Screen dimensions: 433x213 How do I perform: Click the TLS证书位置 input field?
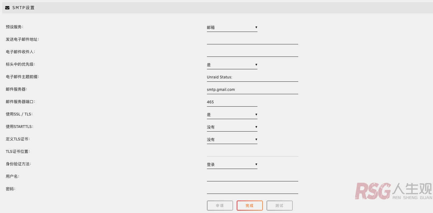pos(253,152)
